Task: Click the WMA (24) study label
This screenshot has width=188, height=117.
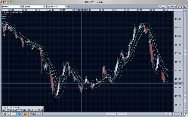Action: [x=6, y=17]
